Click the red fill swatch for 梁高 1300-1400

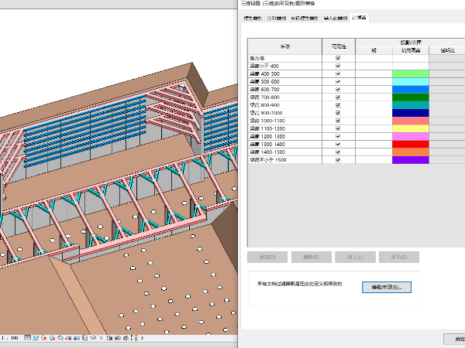410,144
